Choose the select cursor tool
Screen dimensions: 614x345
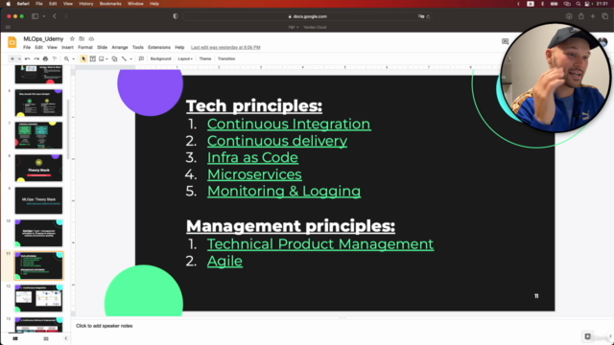tap(83, 58)
